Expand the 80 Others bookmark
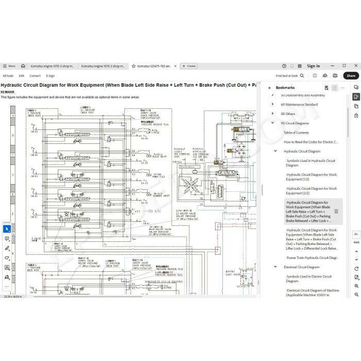 pyautogui.click(x=273, y=113)
